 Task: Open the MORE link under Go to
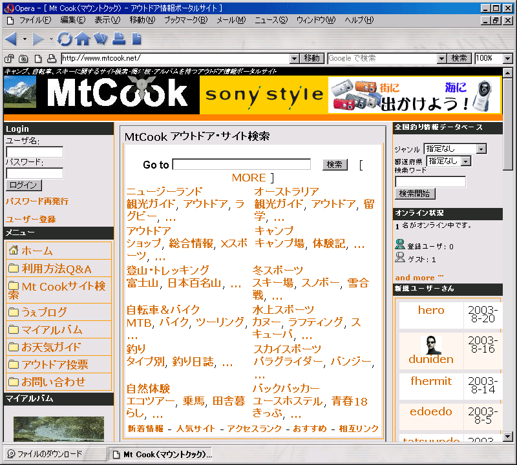[249, 178]
